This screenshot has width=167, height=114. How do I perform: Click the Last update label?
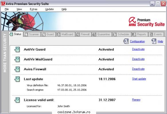tap(34, 79)
